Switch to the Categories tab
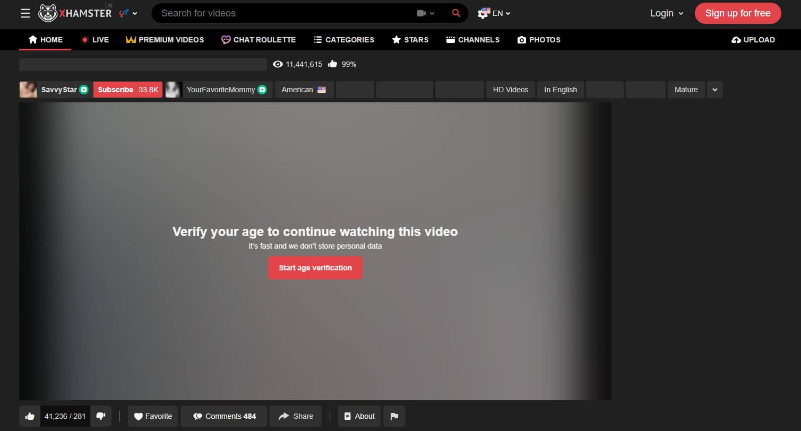This screenshot has height=431, width=801. [344, 39]
